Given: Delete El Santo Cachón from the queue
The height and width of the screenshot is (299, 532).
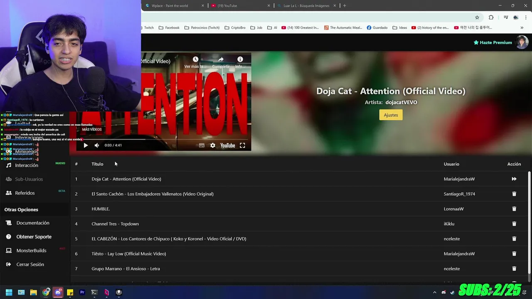Looking at the screenshot, I should pyautogui.click(x=514, y=194).
